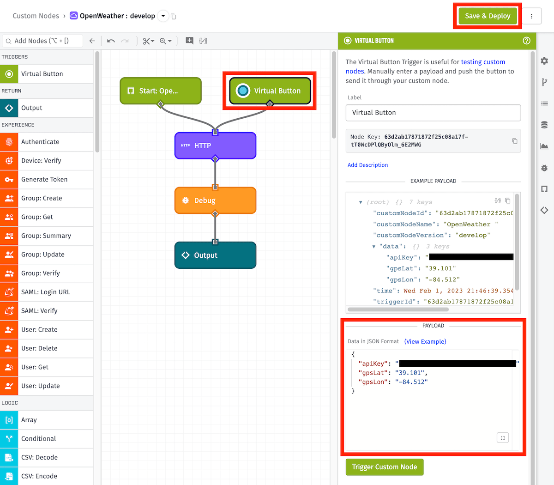
Task: Click the Add Nodes search field
Action: (42, 41)
